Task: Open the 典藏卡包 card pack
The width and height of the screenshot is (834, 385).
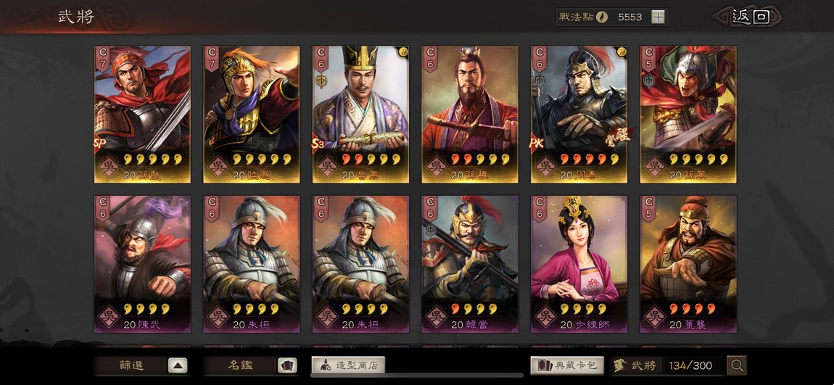Action: pos(567,365)
